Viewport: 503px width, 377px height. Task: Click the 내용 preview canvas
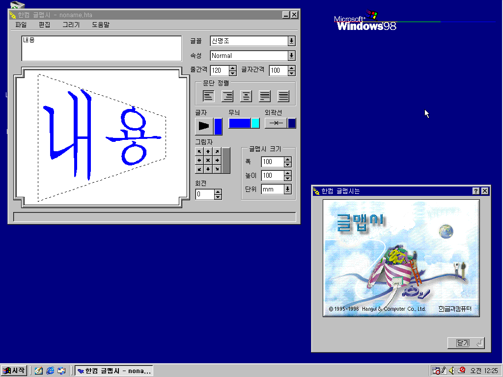pos(101,137)
